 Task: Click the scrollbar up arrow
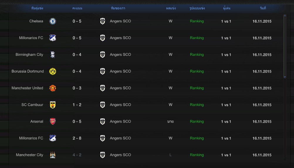[285, 15]
